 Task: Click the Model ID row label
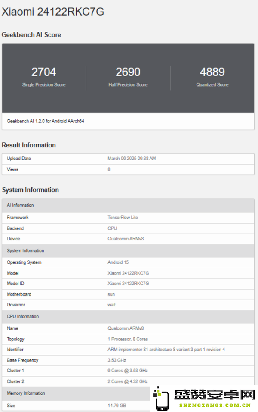[x=15, y=284]
